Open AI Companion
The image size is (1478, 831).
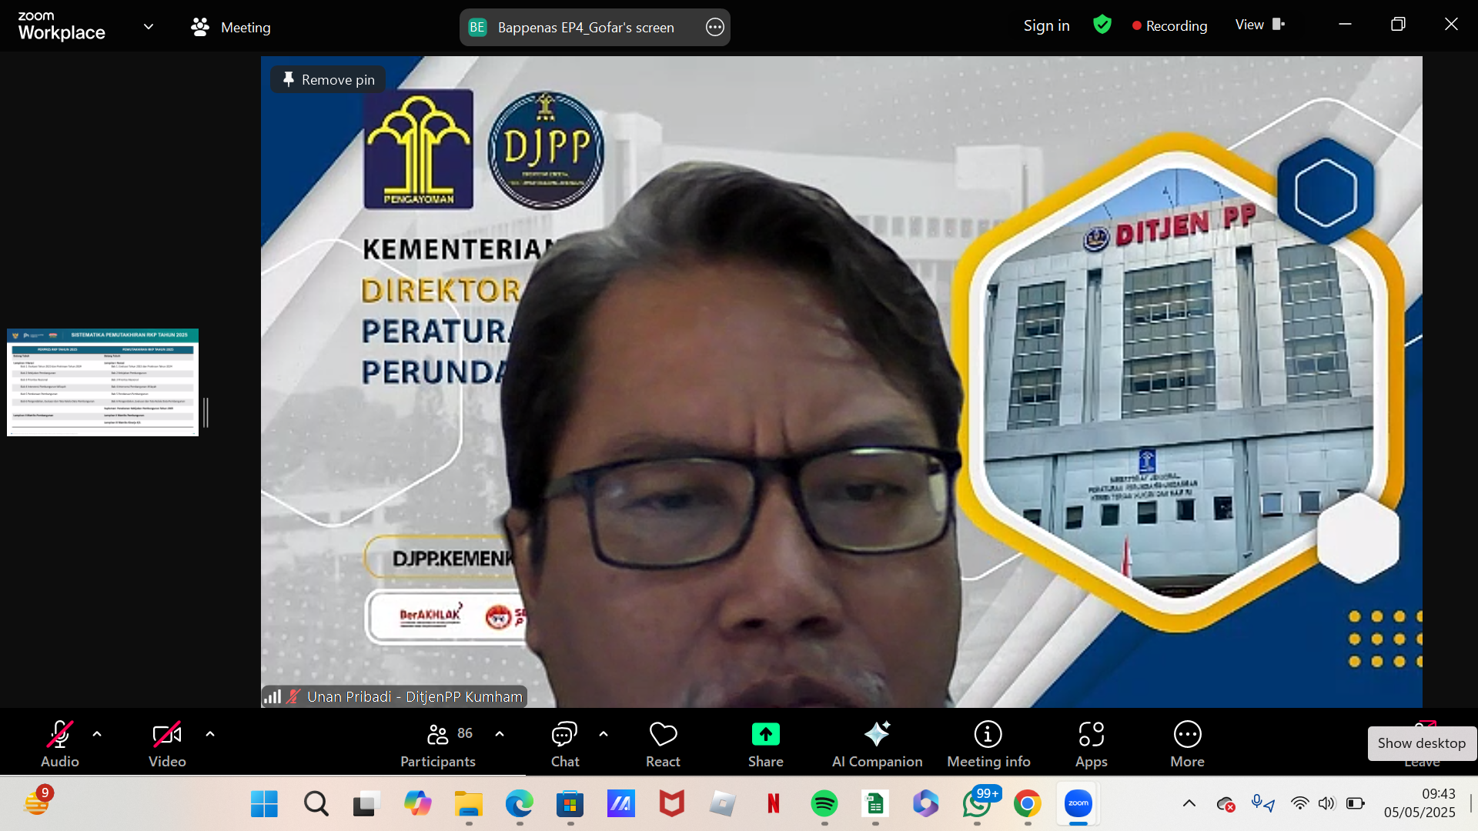[877, 743]
